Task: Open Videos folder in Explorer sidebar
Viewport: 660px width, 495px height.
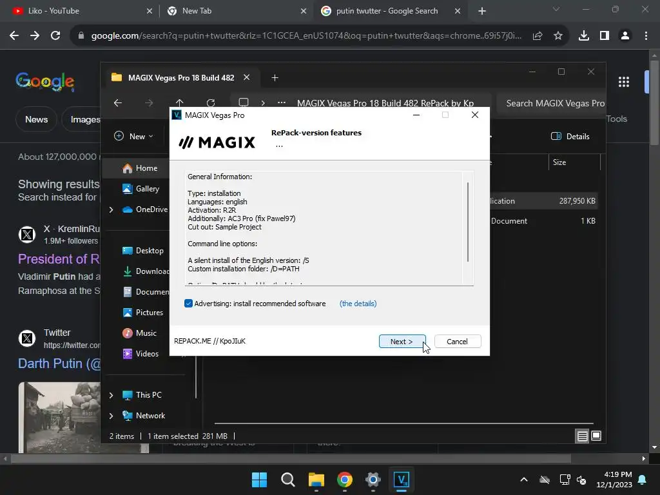Action: pos(141,354)
